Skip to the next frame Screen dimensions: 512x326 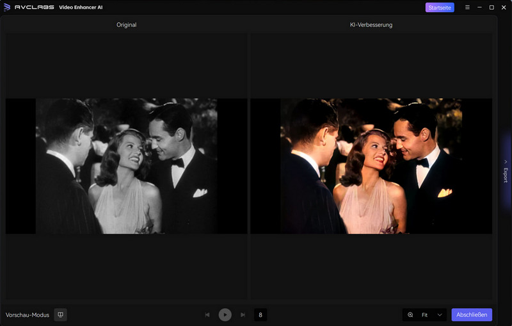(x=243, y=314)
